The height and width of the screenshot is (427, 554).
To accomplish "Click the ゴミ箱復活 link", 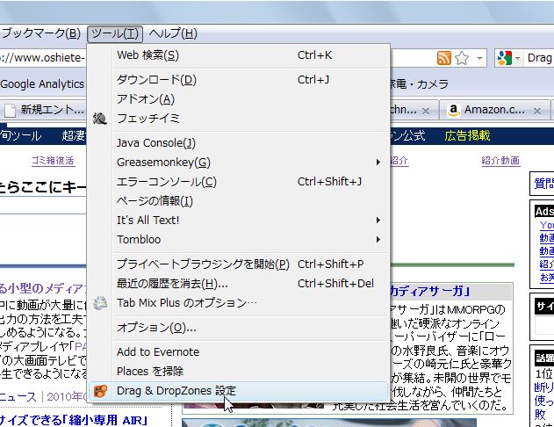I will coord(53,161).
